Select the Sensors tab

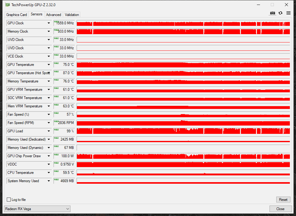(36, 14)
